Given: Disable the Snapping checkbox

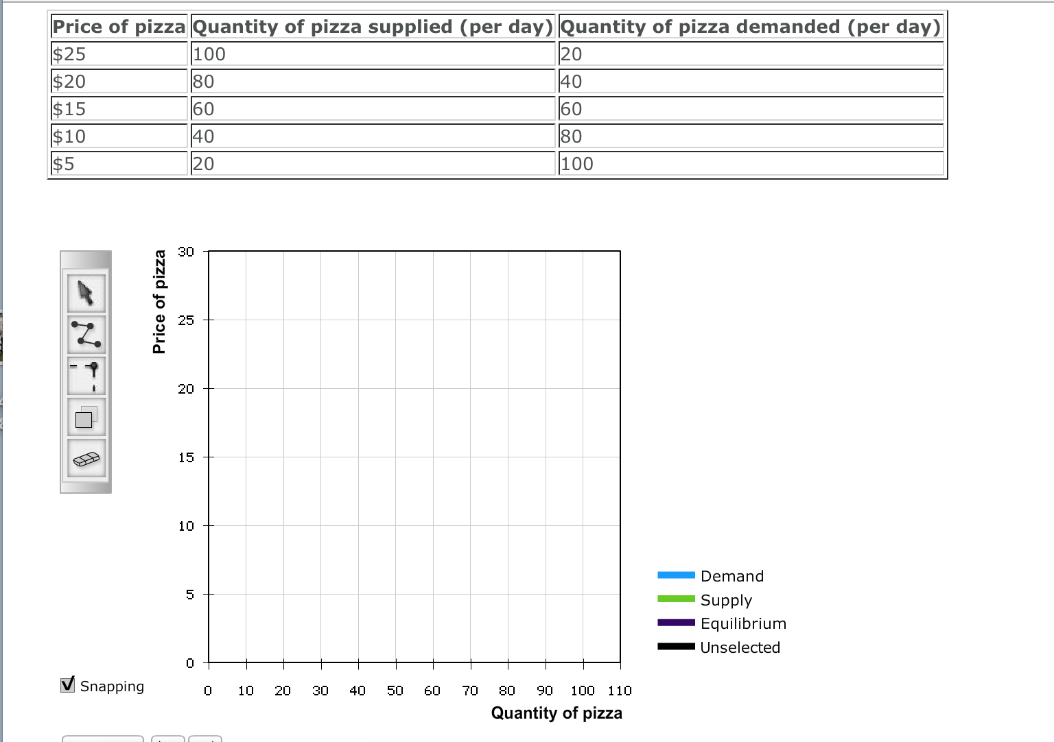Looking at the screenshot, I should click(x=68, y=684).
